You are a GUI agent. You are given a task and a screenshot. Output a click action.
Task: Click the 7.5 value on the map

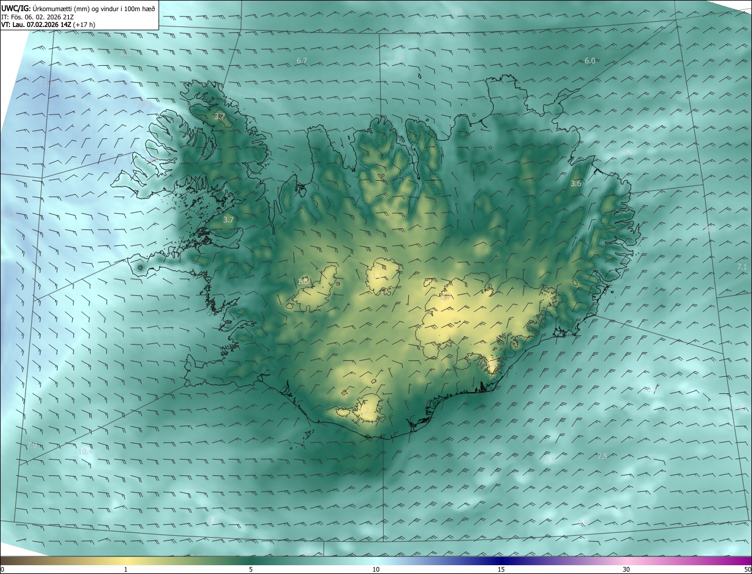point(602,456)
